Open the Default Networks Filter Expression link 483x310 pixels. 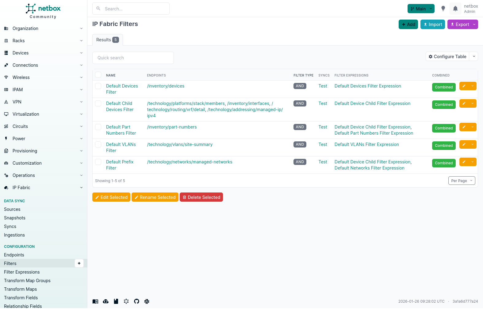tap(370, 168)
